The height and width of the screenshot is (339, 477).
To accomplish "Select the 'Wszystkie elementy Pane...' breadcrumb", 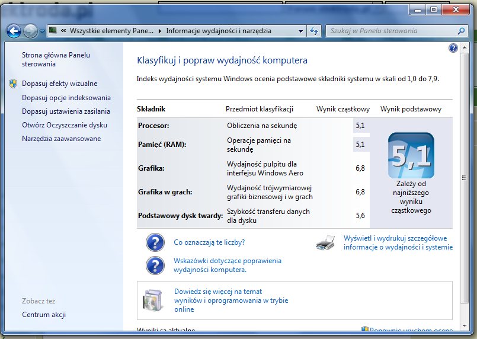I will pos(111,31).
